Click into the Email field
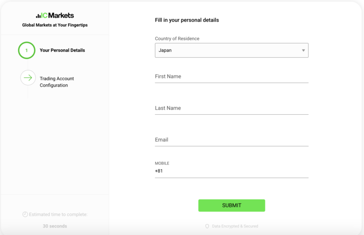 [x=231, y=140]
